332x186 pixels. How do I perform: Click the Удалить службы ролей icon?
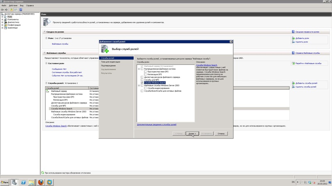click(293, 87)
